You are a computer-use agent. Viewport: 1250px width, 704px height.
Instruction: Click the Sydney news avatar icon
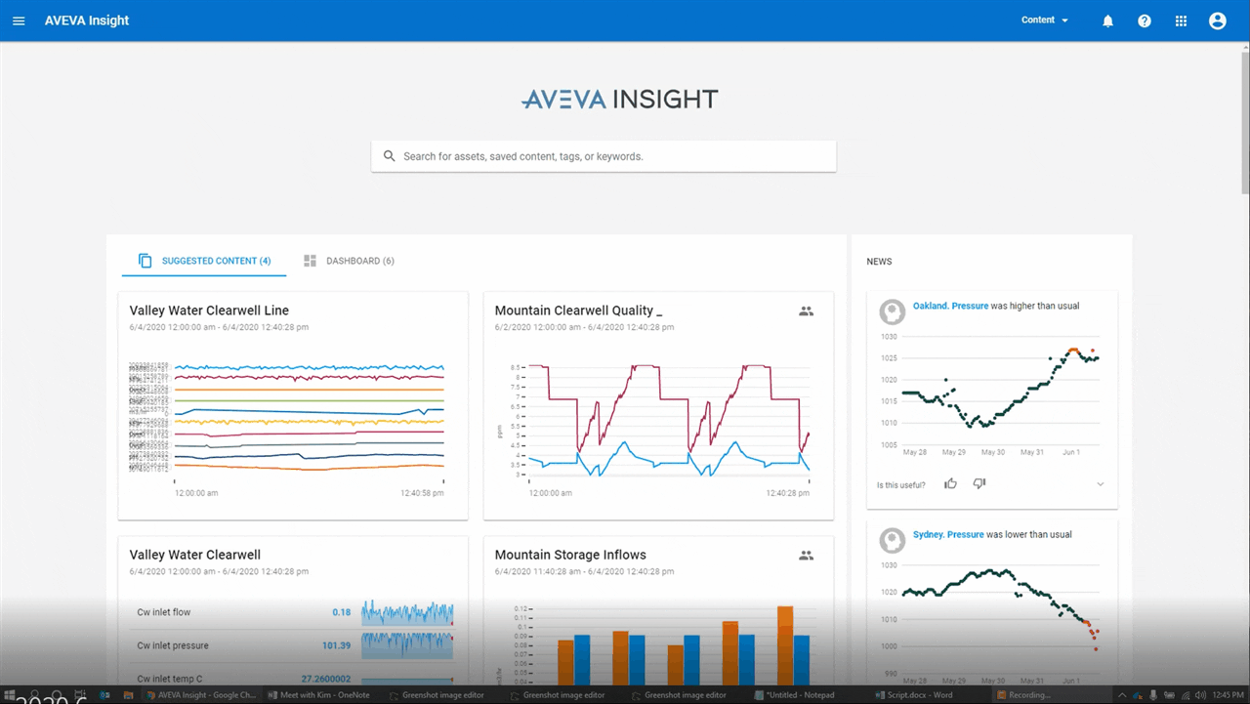(892, 540)
